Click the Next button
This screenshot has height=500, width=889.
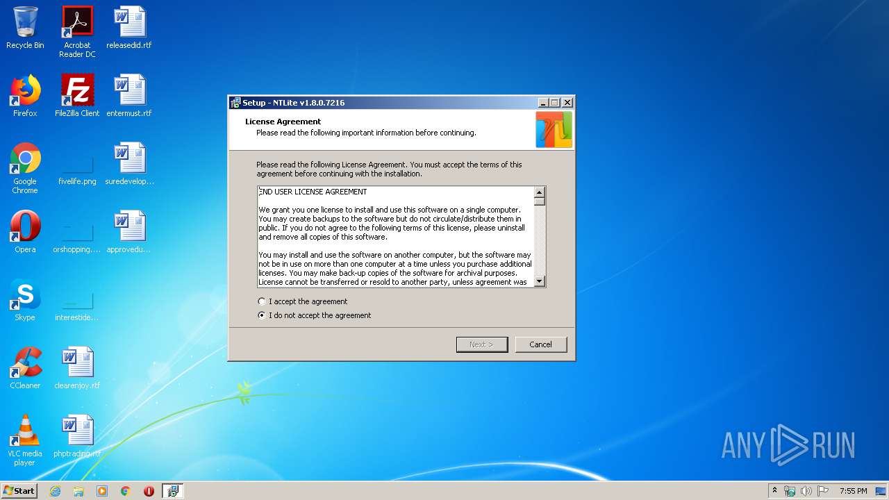[482, 344]
